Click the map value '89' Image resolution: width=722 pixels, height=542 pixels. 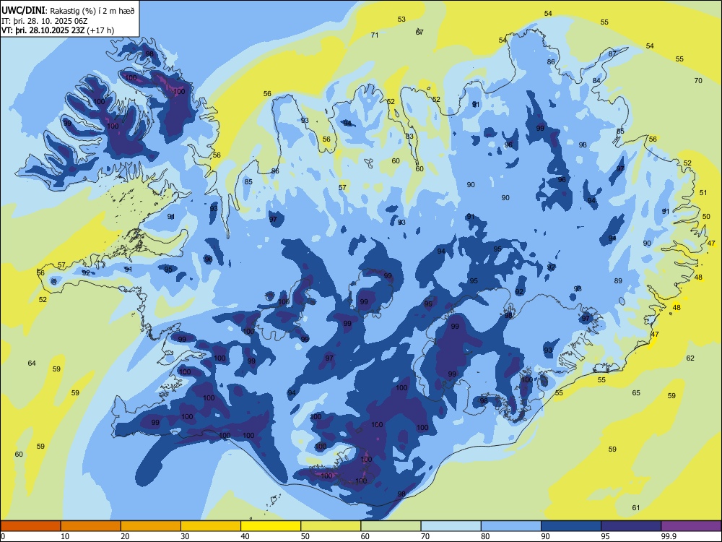tap(618, 280)
